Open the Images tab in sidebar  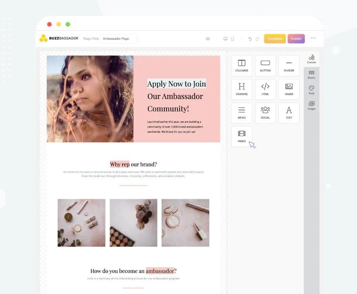tap(312, 105)
